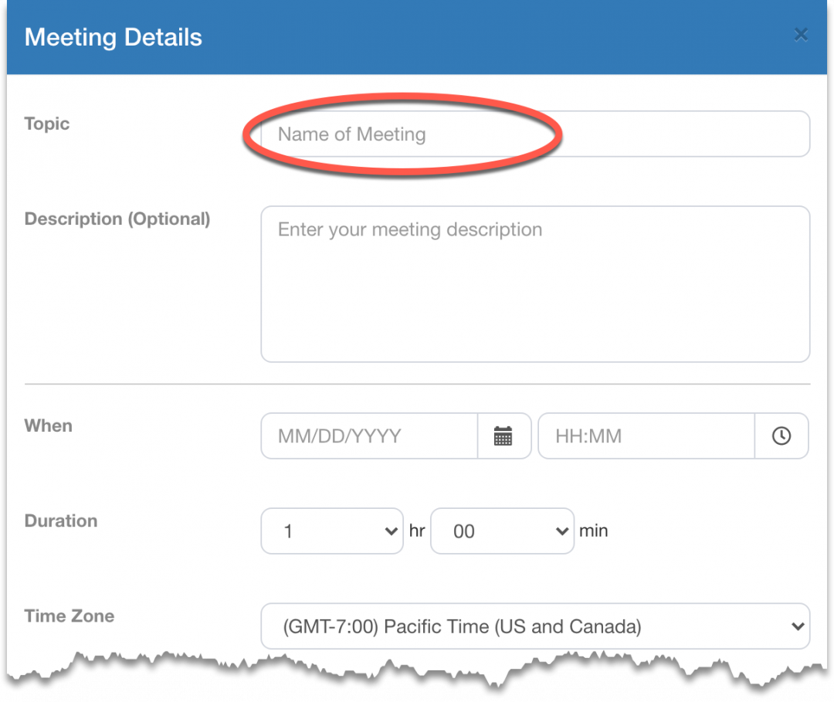Click the Name of Meeting topic field
Viewport: 834px width, 702px height.
coord(534,134)
